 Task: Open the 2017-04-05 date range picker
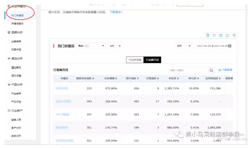tap(214, 46)
